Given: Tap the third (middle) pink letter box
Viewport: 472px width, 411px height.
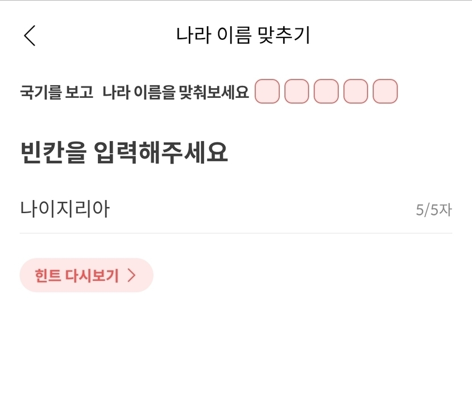Looking at the screenshot, I should point(326,91).
